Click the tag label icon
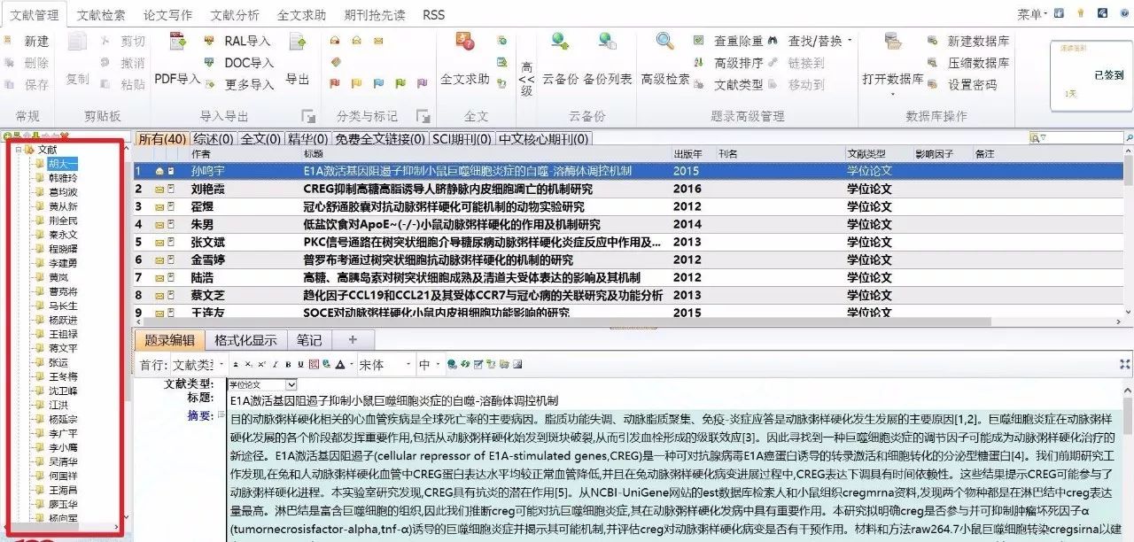 click(x=336, y=62)
